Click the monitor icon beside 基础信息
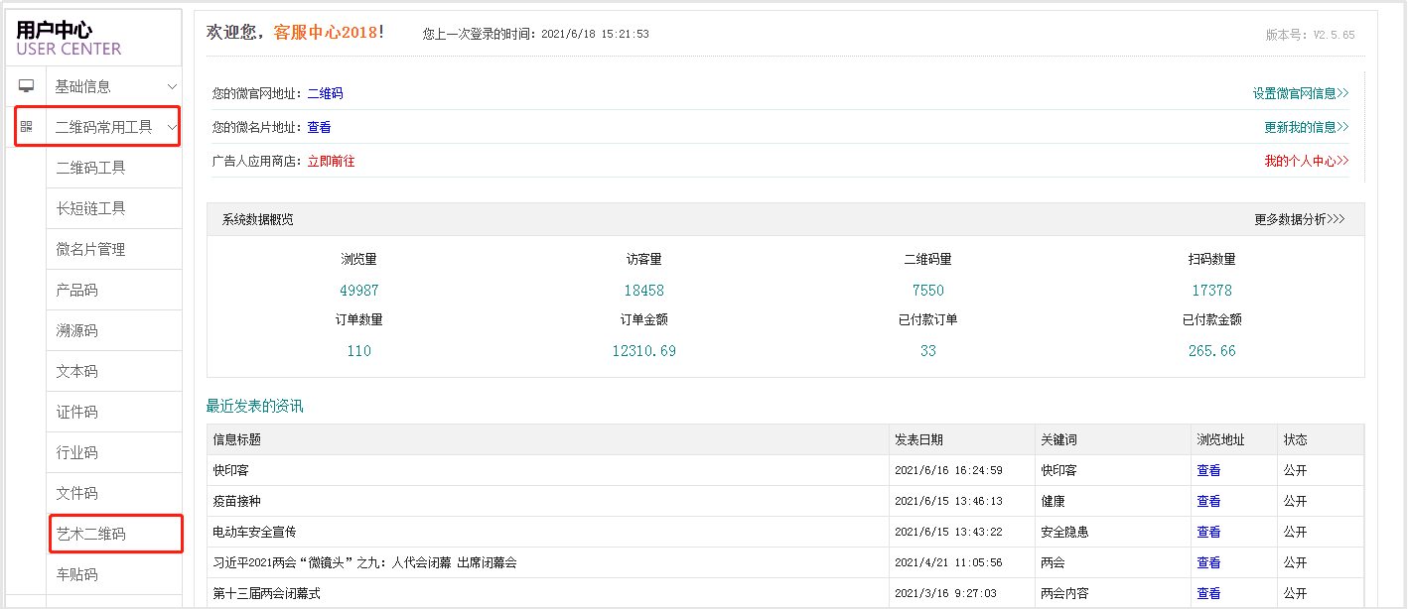 point(27,86)
